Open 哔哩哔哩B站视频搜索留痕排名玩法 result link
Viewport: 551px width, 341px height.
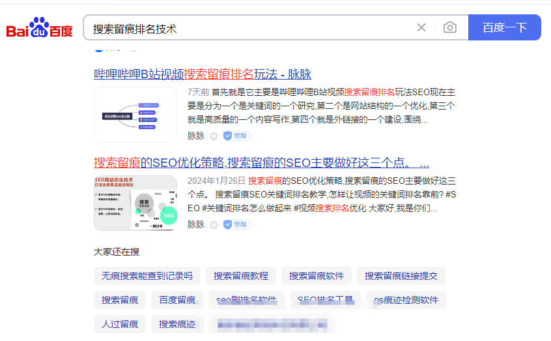(x=203, y=74)
